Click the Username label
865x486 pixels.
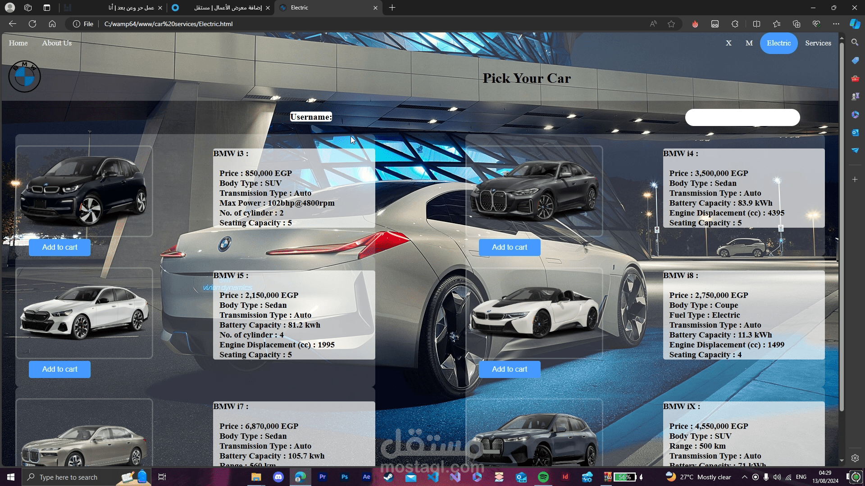pyautogui.click(x=311, y=117)
